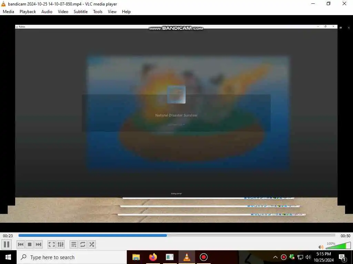This screenshot has width=353, height=264.
Task: Seek in the video progress bar
Action: click(177, 235)
